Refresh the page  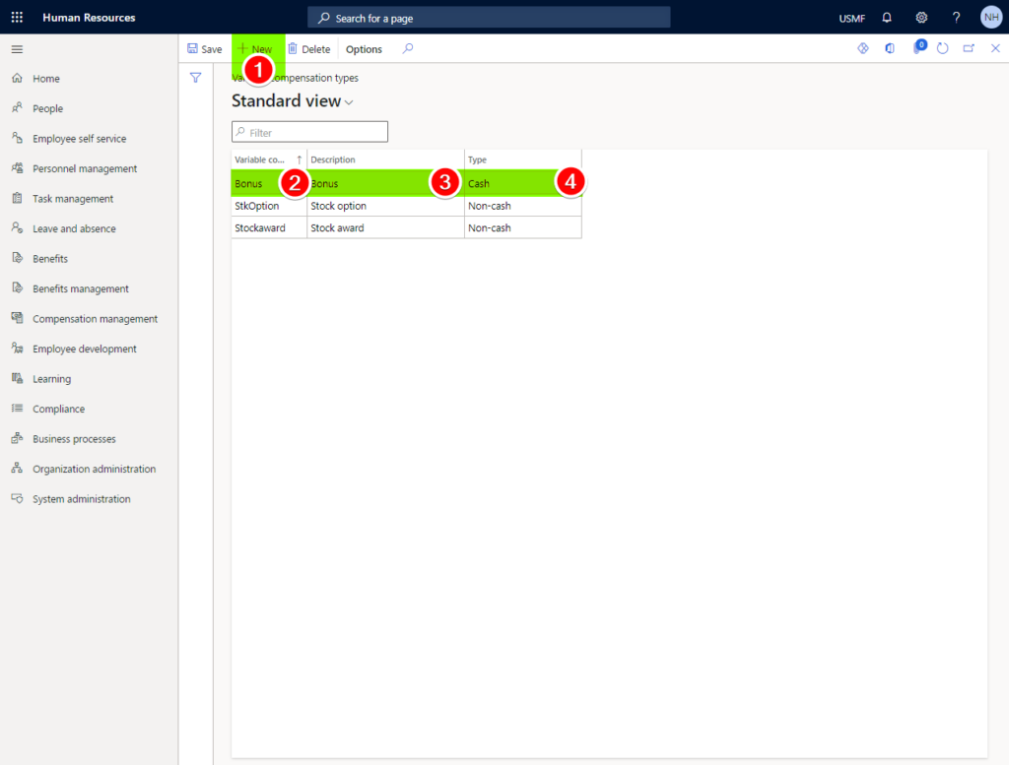coord(943,48)
